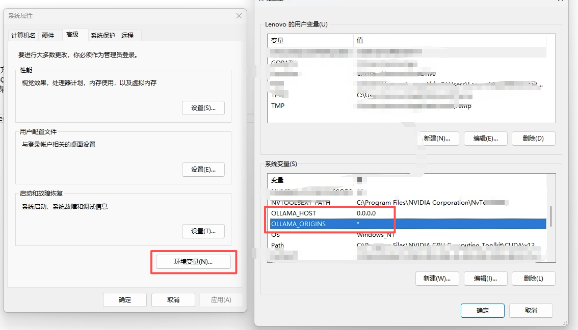Click 编辑(E) for user variables

point(485,138)
